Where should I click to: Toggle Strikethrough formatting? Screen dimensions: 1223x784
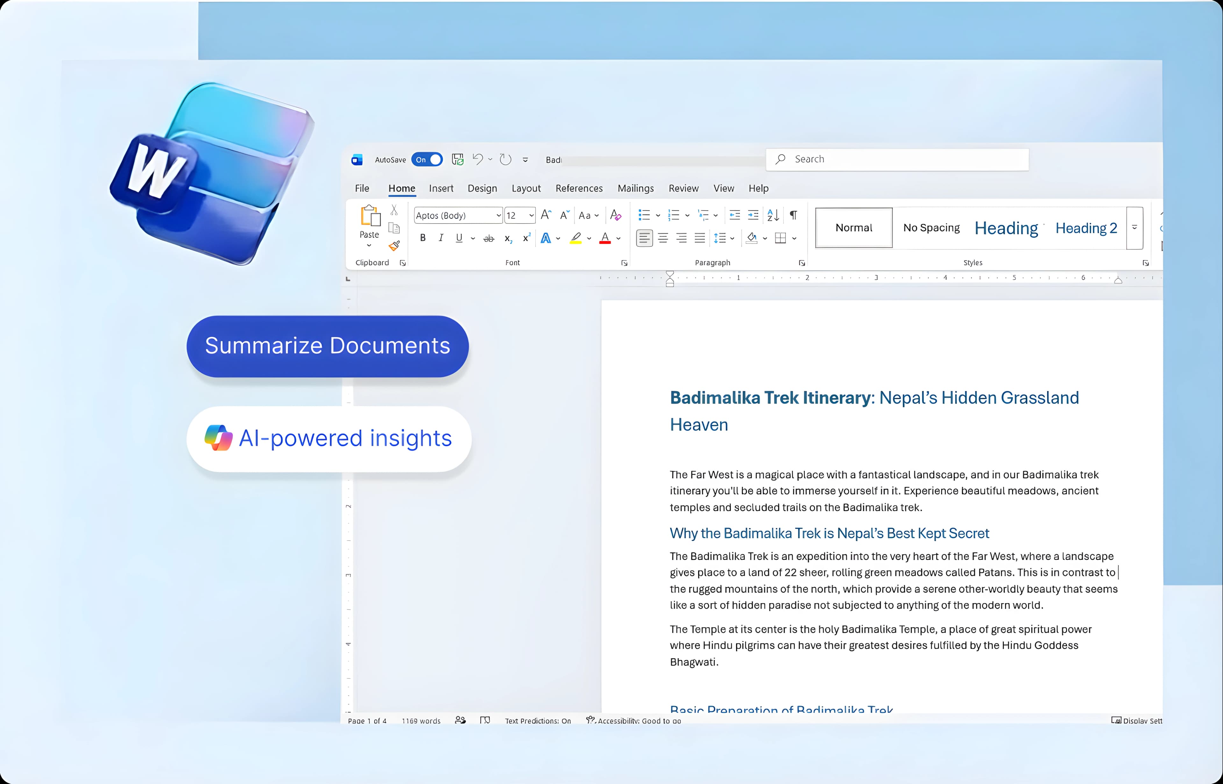pyautogui.click(x=489, y=238)
